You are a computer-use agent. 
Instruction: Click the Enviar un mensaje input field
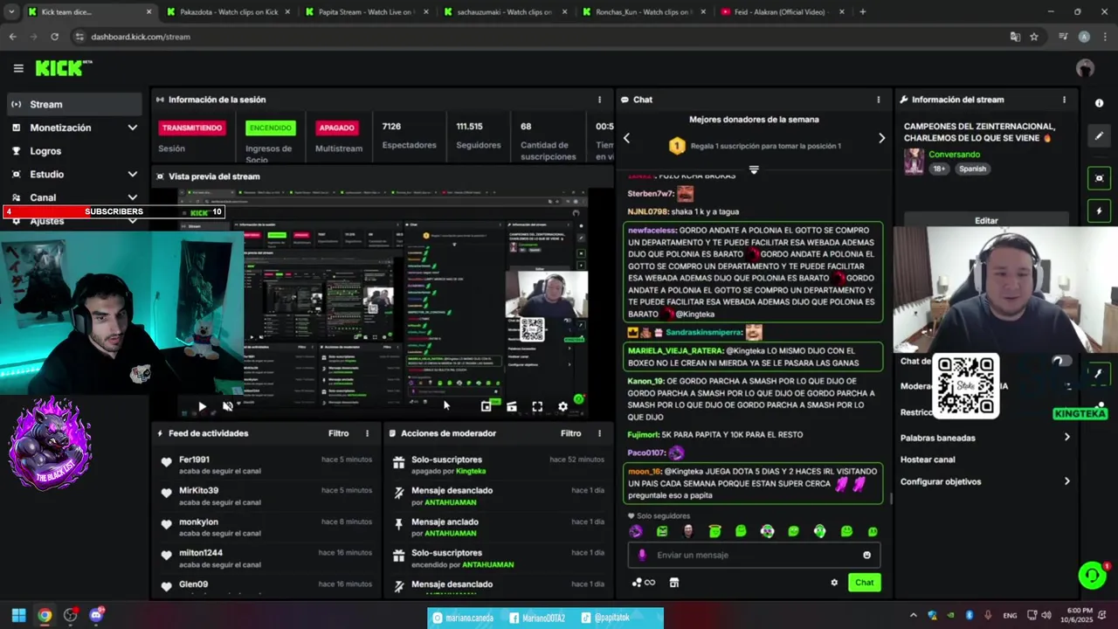point(753,555)
